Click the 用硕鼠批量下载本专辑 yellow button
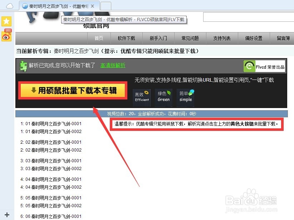The height and width of the screenshot is (220, 294). [x=73, y=91]
